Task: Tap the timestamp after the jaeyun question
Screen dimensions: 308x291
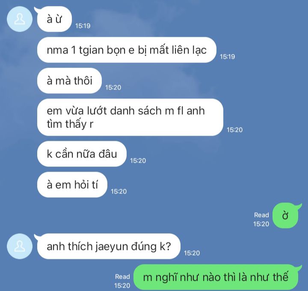Action: (x=192, y=253)
